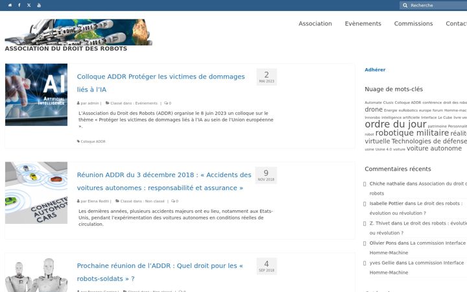Select the conférence keyword tag
467x292 pixels.
pos(432,103)
